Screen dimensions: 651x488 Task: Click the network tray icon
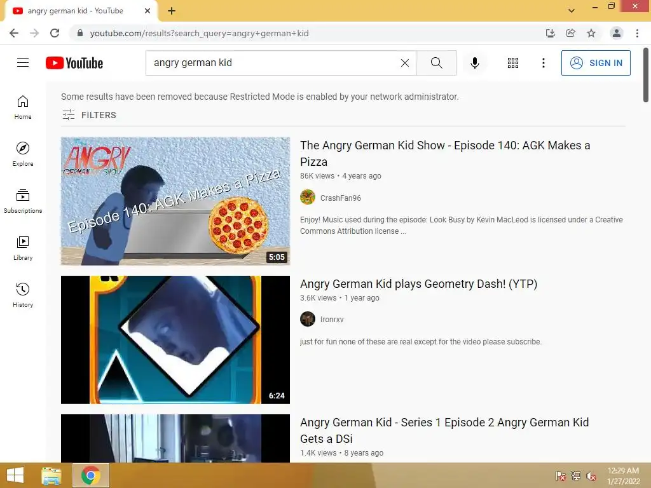576,476
